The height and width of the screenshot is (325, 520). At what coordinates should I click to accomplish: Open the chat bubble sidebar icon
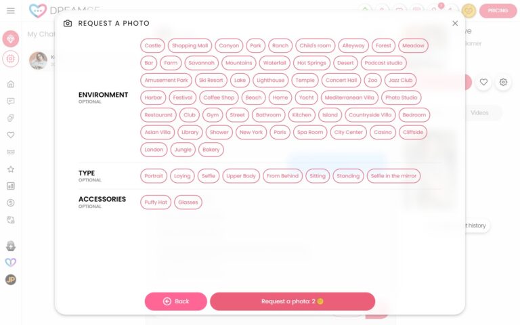[11, 101]
